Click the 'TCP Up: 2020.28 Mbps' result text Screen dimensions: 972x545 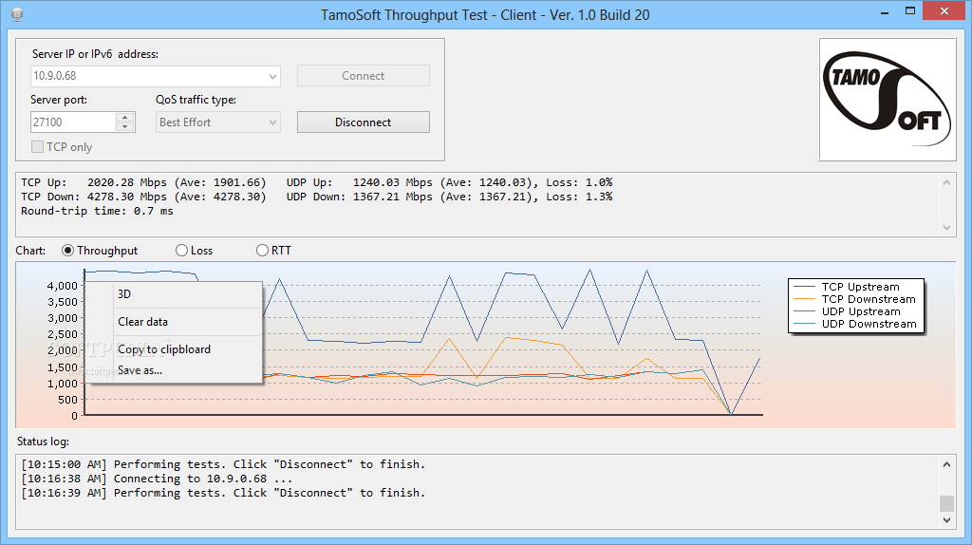pyautogui.click(x=94, y=182)
